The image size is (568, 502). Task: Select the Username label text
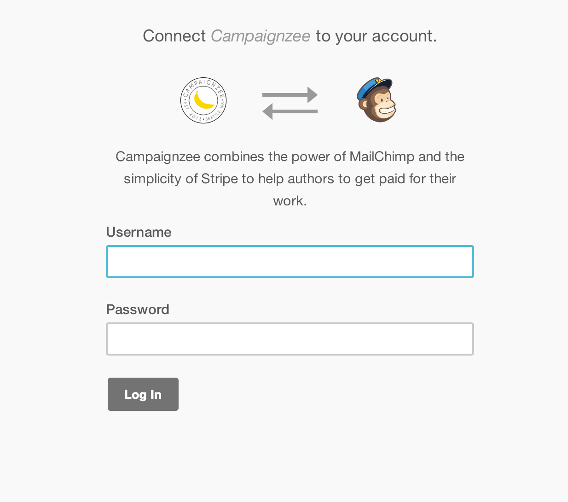[139, 232]
